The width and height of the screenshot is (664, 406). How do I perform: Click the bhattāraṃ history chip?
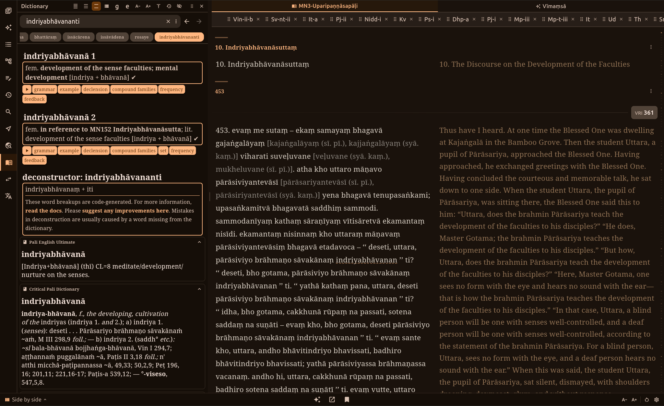click(45, 37)
